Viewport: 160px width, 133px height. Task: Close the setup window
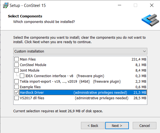coord(152,5)
